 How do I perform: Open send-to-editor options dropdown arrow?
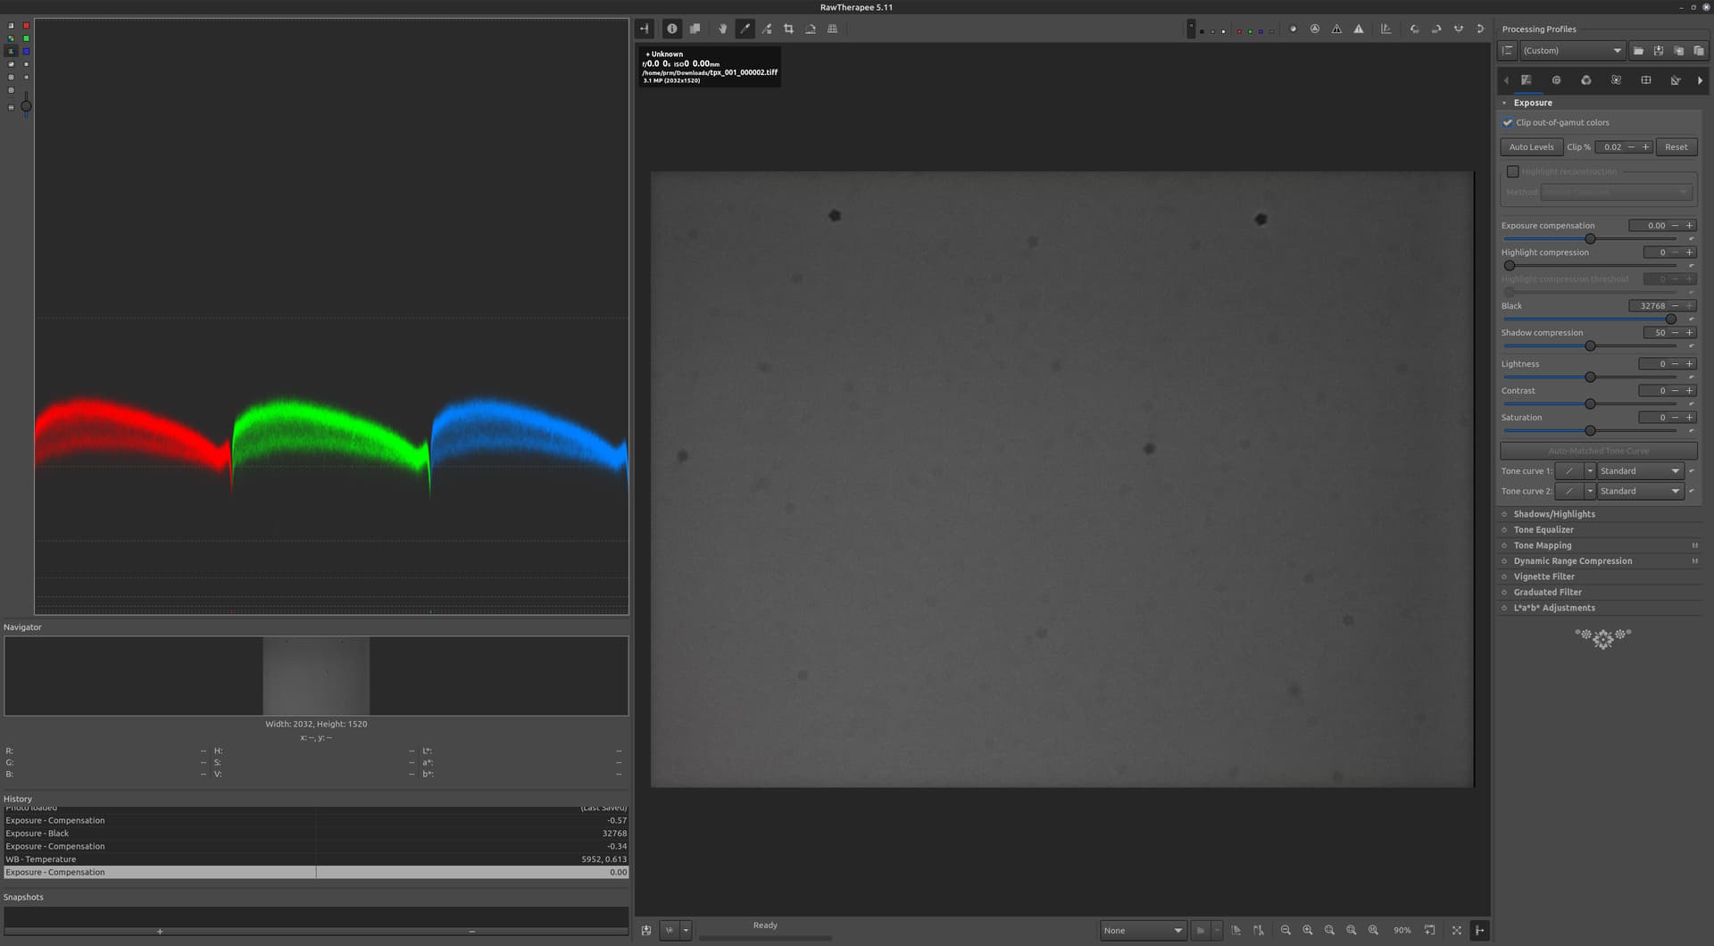coord(686,930)
